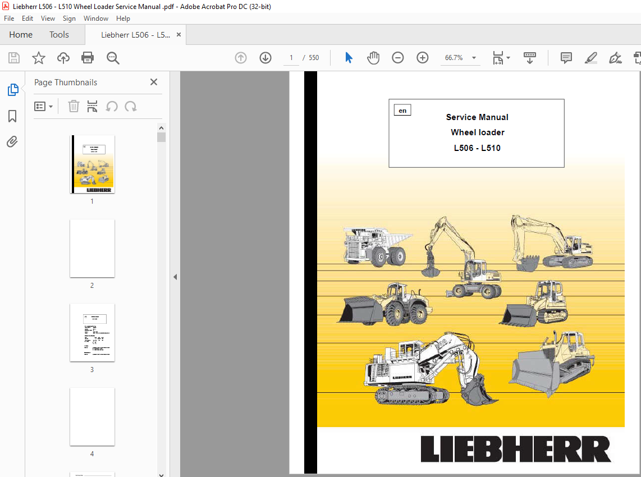This screenshot has height=477, width=641.
Task: Open the Find text search tool
Action: click(x=113, y=58)
